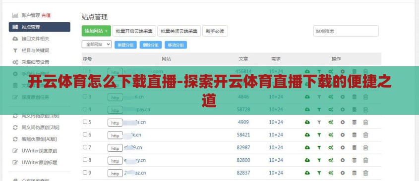This screenshot has height=181, width=419.
Task: Tick the checkbox for site number 6
Action: pyautogui.click(x=85, y=135)
